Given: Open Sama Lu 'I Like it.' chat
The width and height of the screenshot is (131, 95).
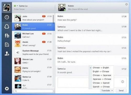Looking at the screenshot, I should pos(33,78).
